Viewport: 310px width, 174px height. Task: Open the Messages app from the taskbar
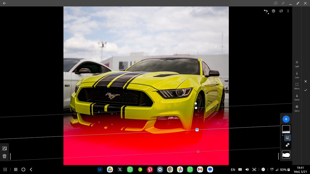[210, 169]
